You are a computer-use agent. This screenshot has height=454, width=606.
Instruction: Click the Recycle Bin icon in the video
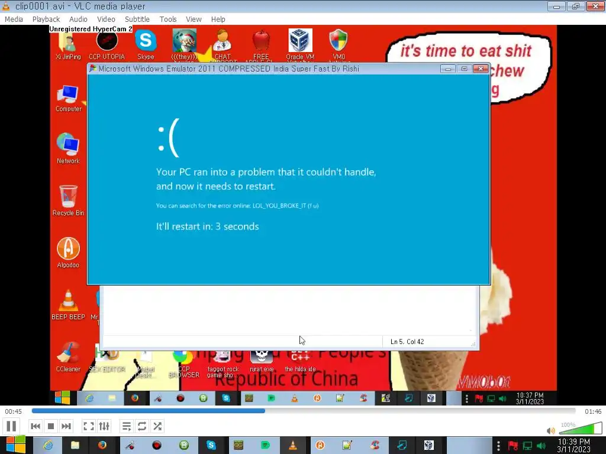pyautogui.click(x=69, y=200)
